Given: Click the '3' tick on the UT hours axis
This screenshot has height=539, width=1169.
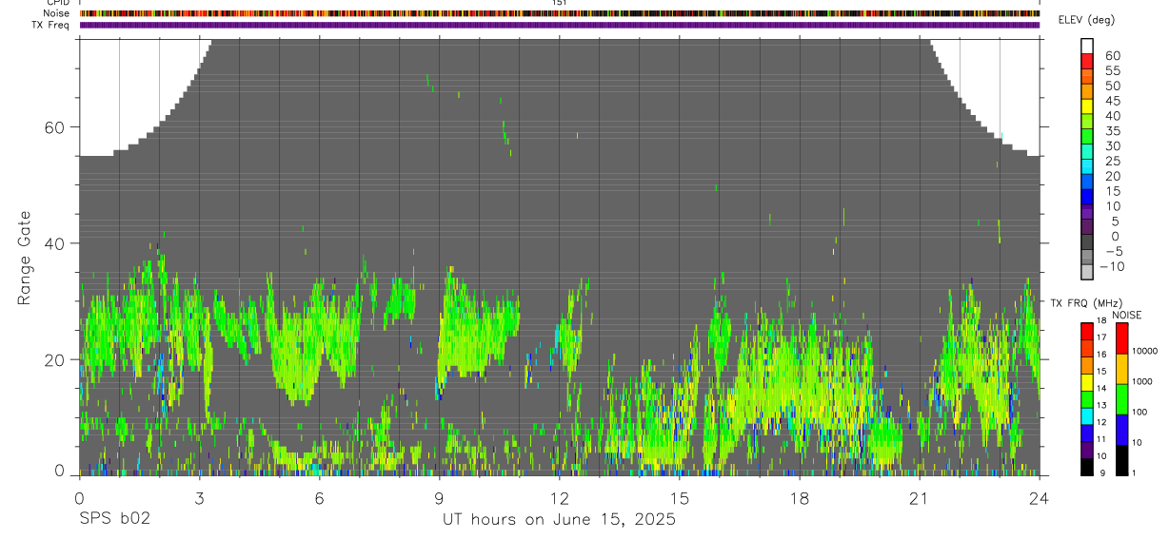Looking at the screenshot, I should tap(199, 497).
